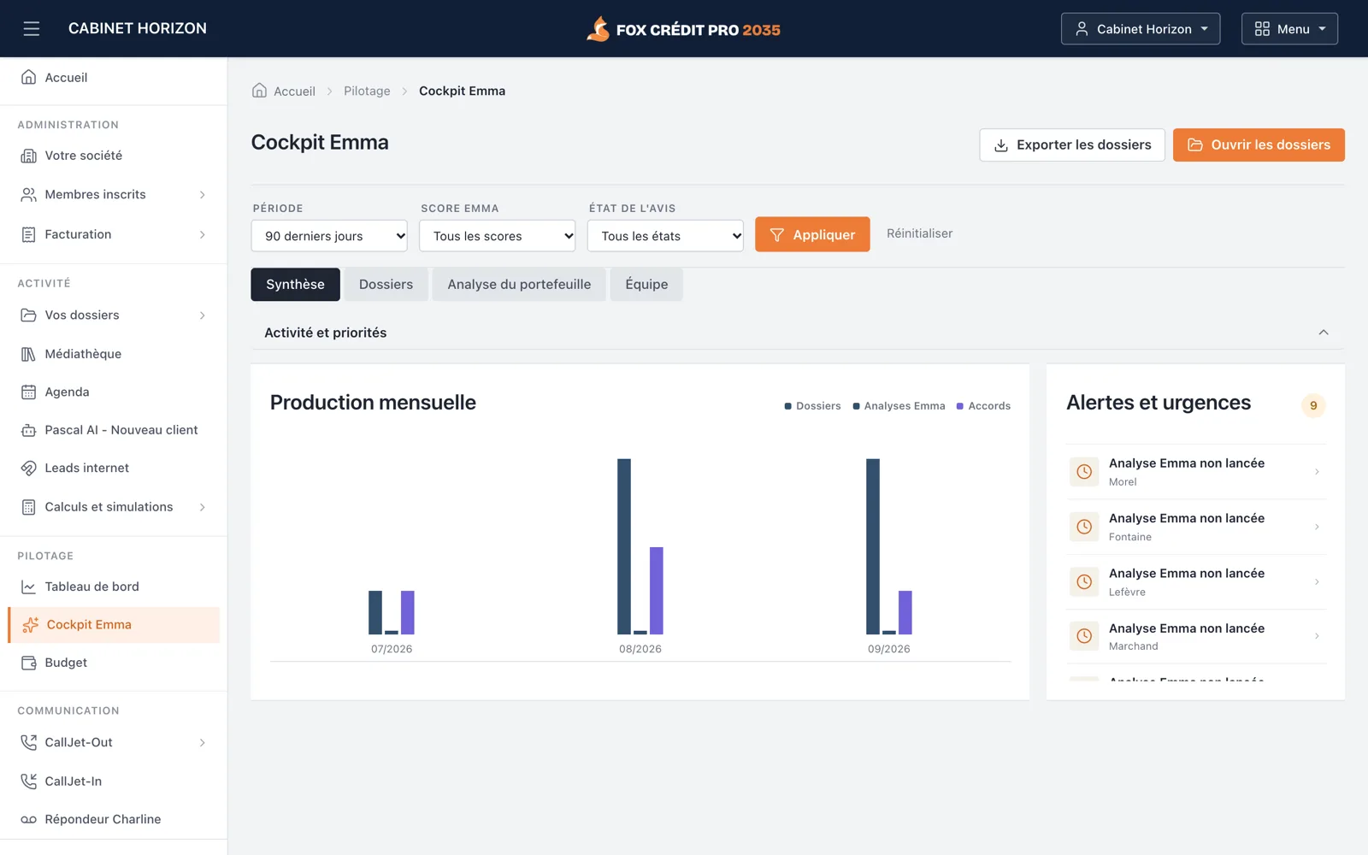Click Réinitialiser link
Image resolution: width=1368 pixels, height=855 pixels.
tap(919, 233)
